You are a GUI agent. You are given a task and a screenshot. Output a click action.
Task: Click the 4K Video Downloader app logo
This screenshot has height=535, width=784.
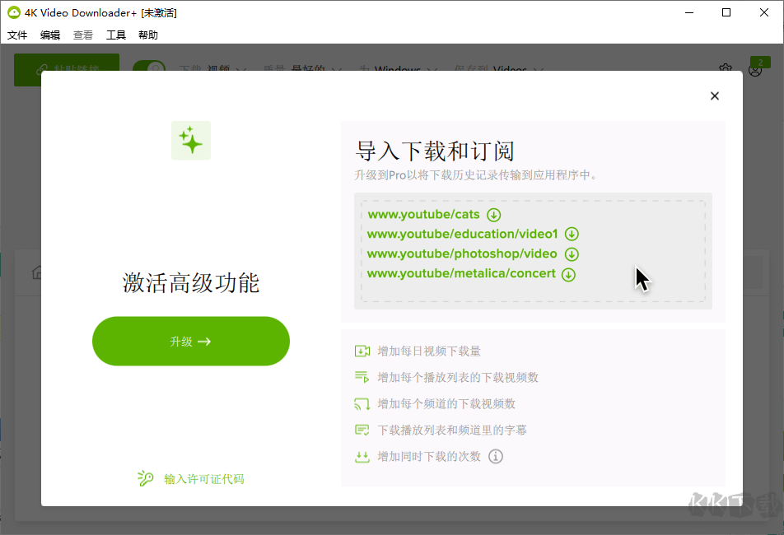click(x=13, y=12)
